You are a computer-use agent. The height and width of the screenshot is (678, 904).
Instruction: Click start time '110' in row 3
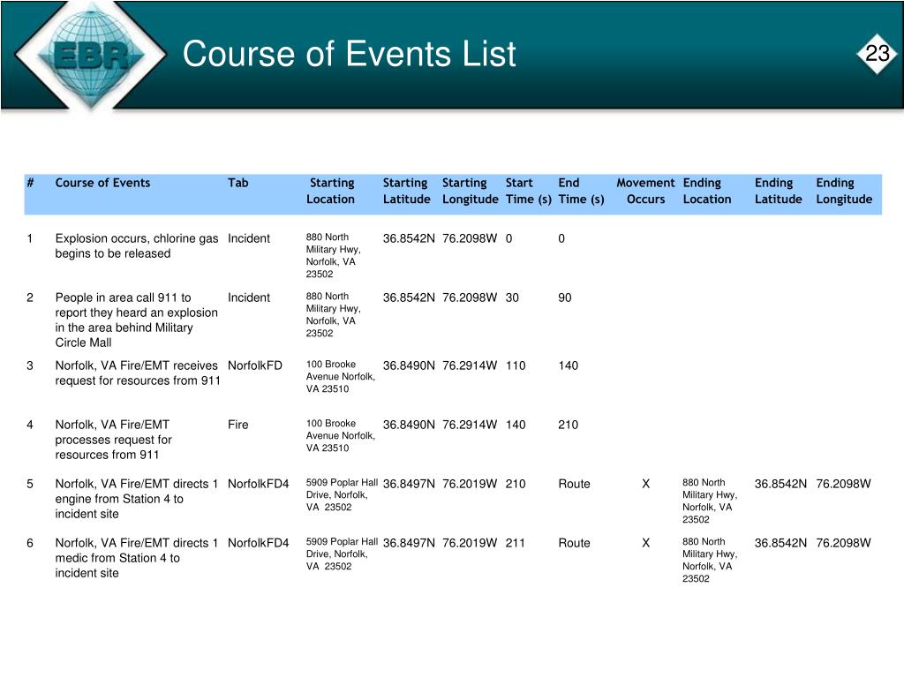pos(516,365)
